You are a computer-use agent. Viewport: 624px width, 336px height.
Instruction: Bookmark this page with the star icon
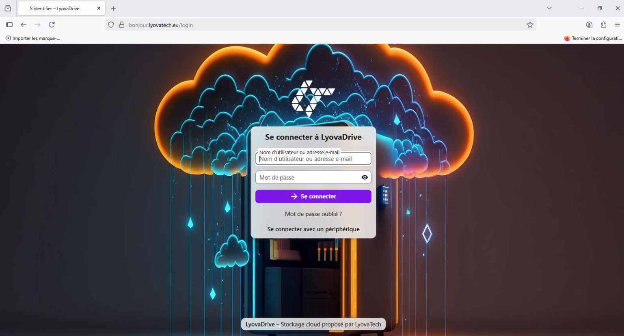point(530,25)
